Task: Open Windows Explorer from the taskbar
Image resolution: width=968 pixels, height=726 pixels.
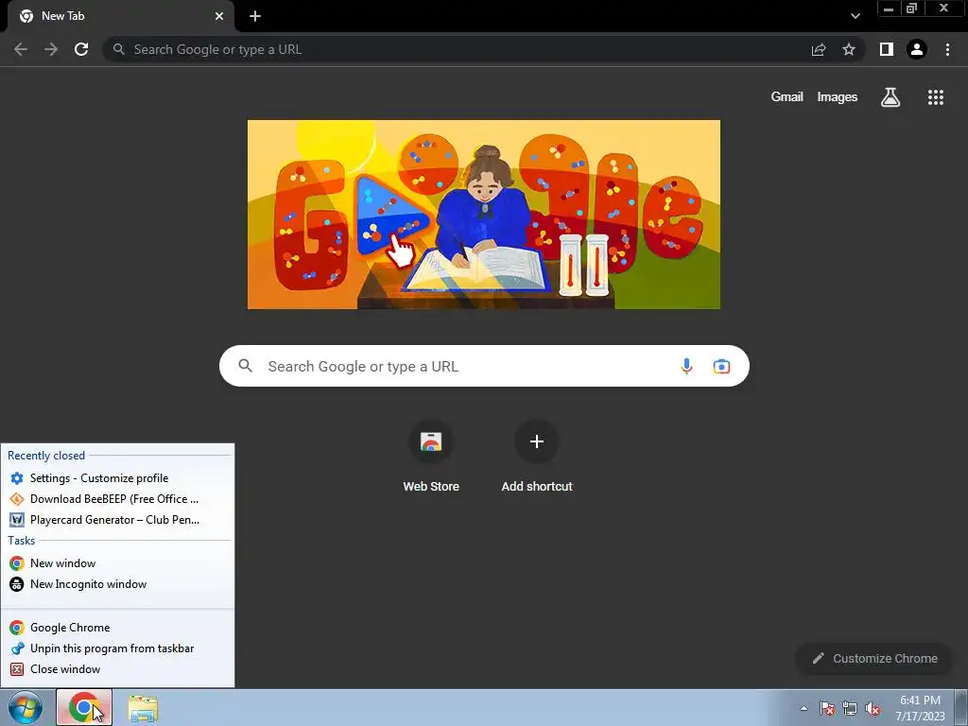Action: (x=143, y=708)
